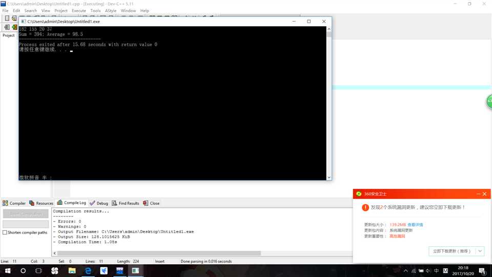Viewport: 492px width, 277px height.
Task: Minimize the 360 security popup
Action: pyautogui.click(x=478, y=194)
